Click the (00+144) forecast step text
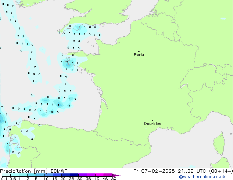 [x=221, y=171]
